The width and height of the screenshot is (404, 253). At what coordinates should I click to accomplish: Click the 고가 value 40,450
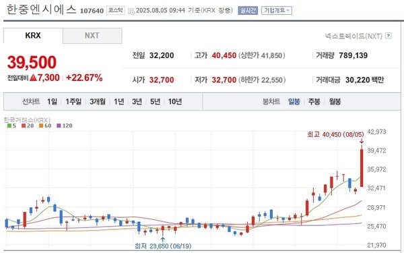(x=224, y=55)
